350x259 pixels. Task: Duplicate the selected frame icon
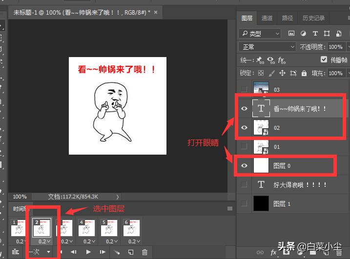pos(131,252)
